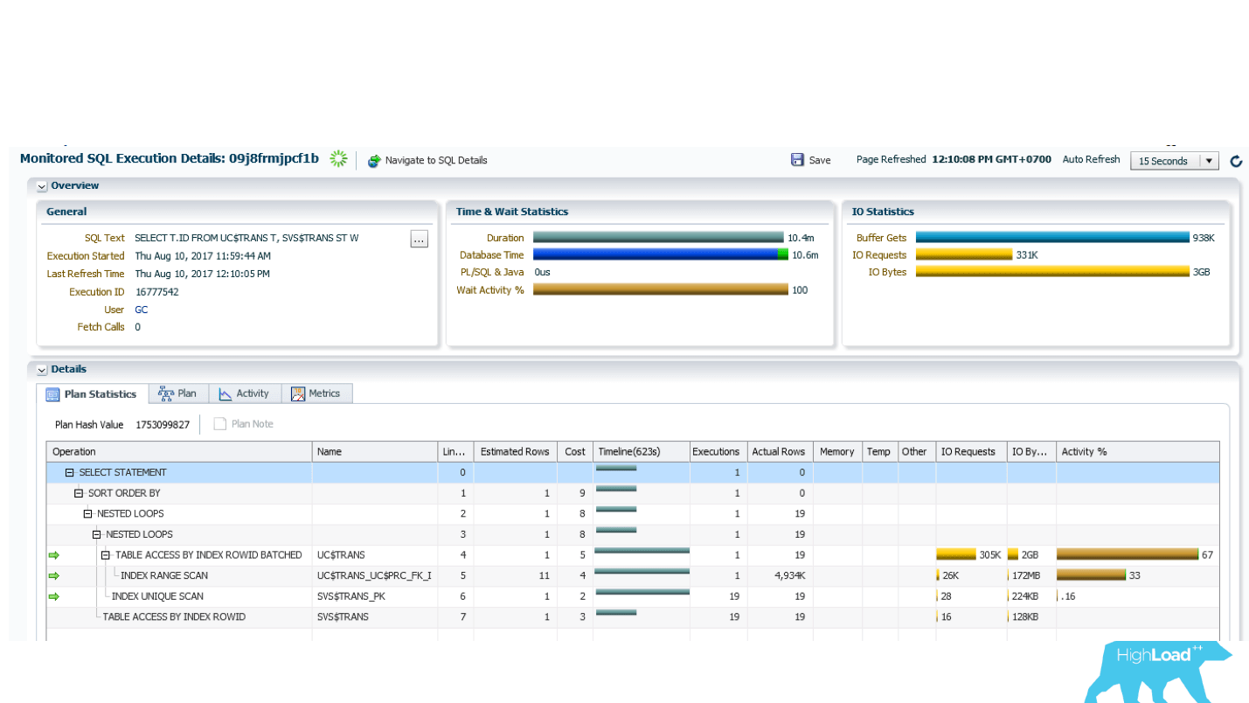Switch to the Activity tab
The height and width of the screenshot is (703, 1249).
click(x=244, y=393)
